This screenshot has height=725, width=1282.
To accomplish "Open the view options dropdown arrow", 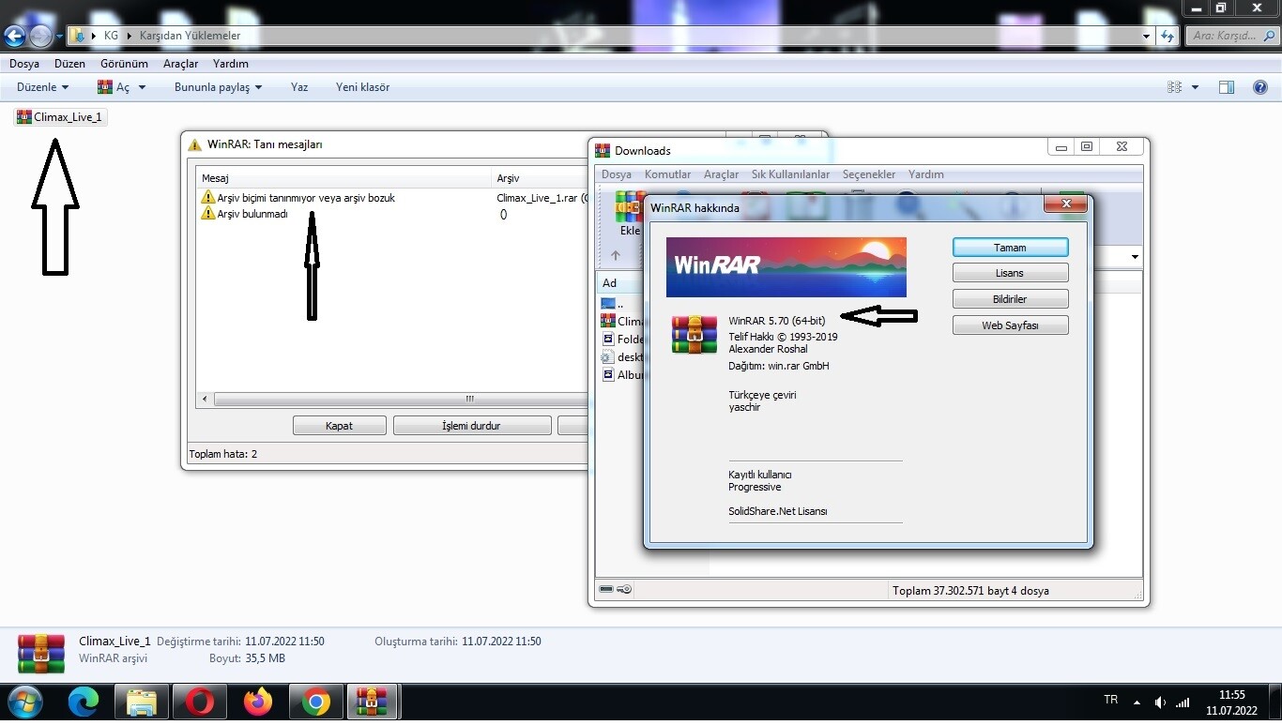I will pos(1195,87).
